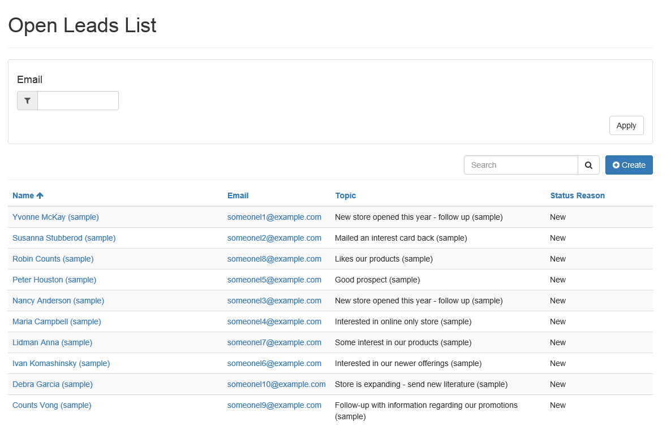Click email someonel9@example.com
This screenshot has width=671, height=435.
pyautogui.click(x=274, y=406)
